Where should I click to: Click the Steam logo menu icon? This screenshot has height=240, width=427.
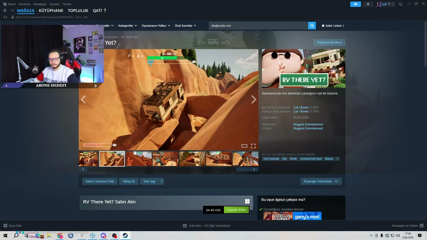point(5,4)
